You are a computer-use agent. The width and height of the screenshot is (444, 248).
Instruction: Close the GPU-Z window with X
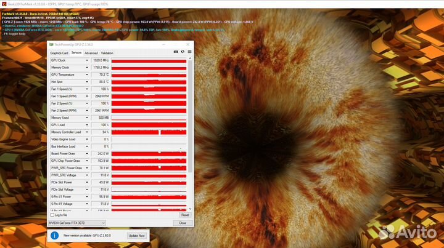[x=187, y=45]
